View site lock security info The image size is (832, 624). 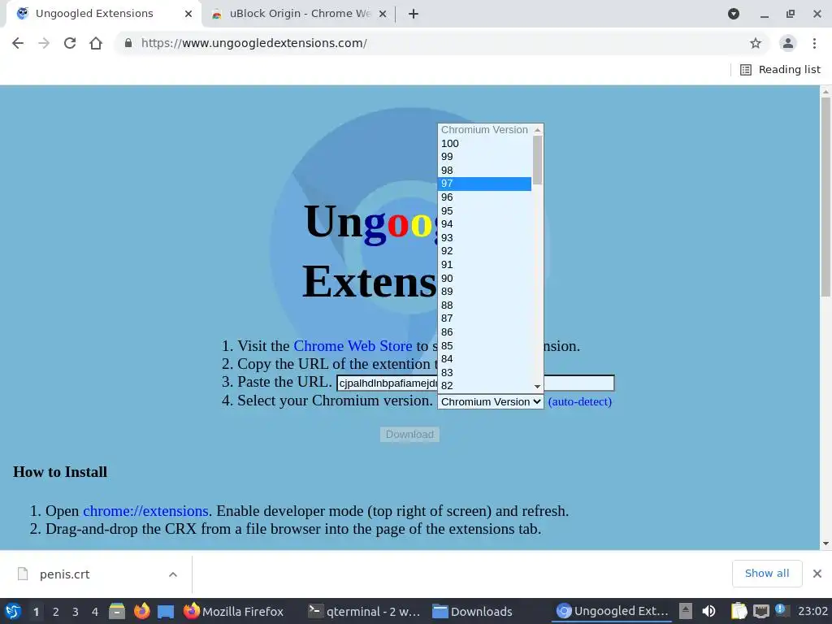click(128, 43)
